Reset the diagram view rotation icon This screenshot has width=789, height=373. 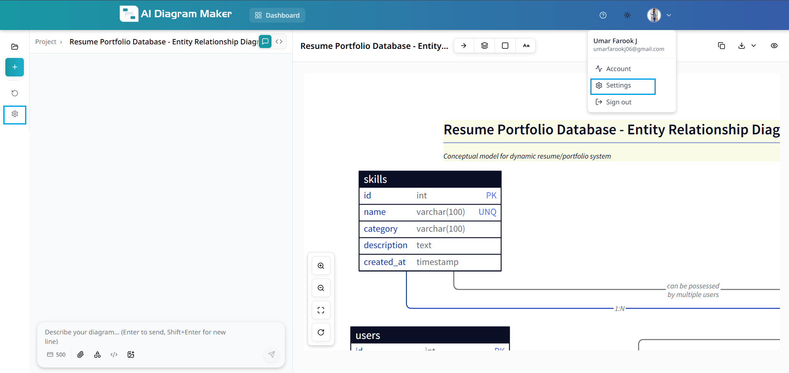(321, 332)
